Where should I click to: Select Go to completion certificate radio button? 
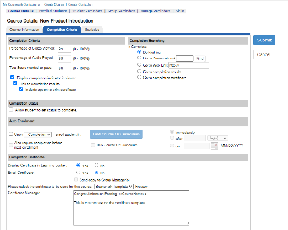(x=140, y=77)
